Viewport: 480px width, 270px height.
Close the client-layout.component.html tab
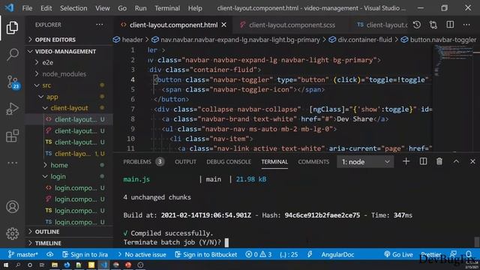(224, 25)
